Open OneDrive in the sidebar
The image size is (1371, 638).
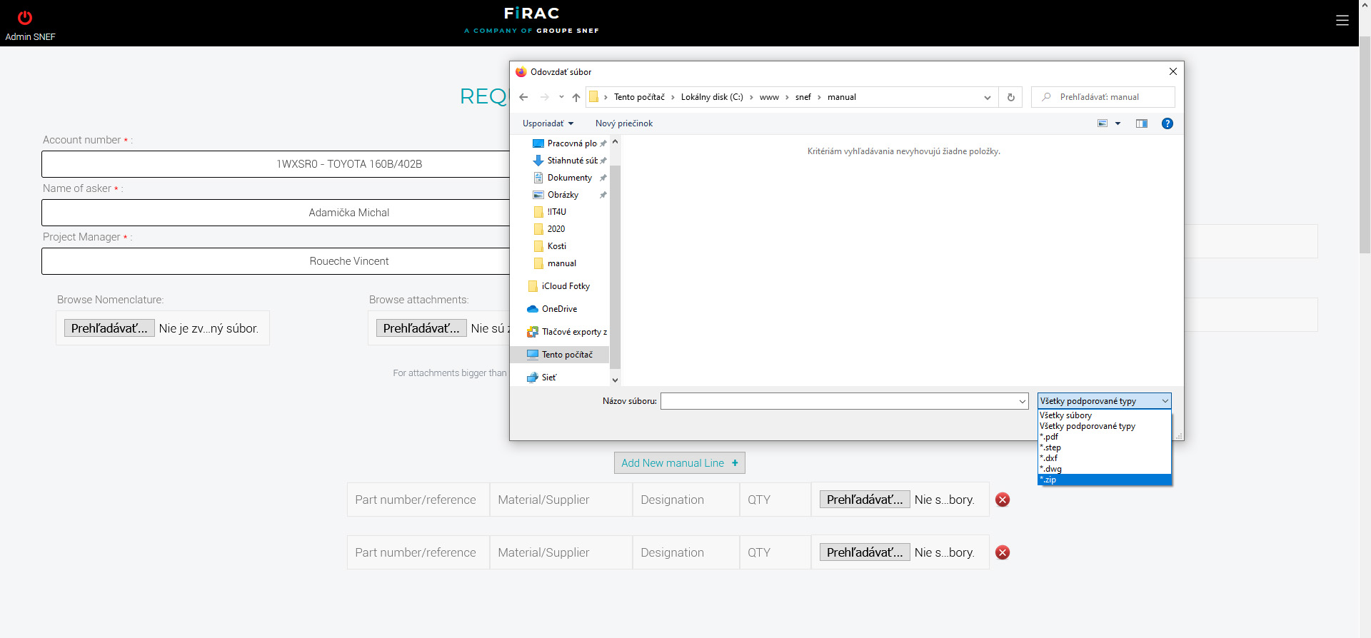pos(559,309)
